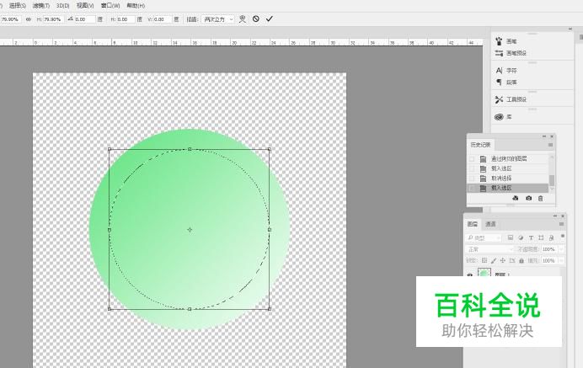Click the top-middle transform handle
Image resolution: width=583 pixels, height=368 pixels.
tap(190, 149)
